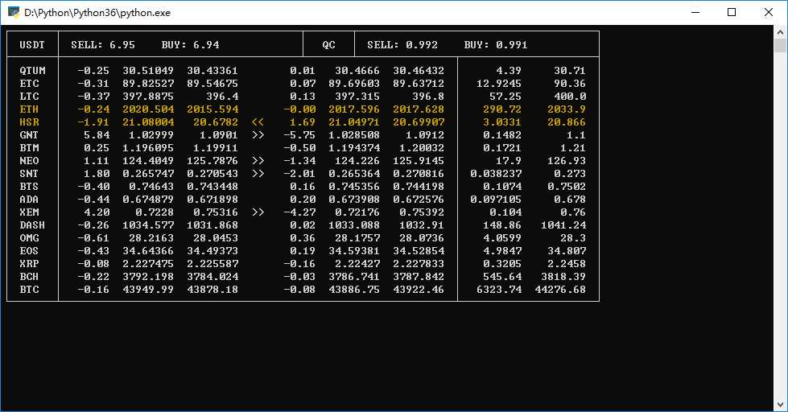Click the vertical scrollbar thumb
Viewport: 788px width, 412px height.
pos(780,46)
